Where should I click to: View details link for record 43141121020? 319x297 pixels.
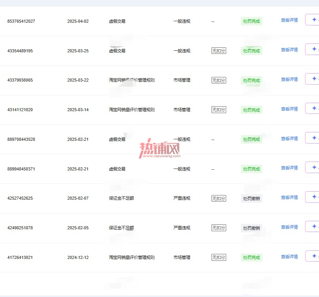click(289, 109)
